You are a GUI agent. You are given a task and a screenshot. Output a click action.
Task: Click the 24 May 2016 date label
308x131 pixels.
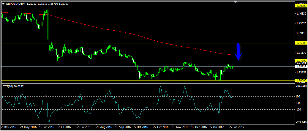coord(29,127)
